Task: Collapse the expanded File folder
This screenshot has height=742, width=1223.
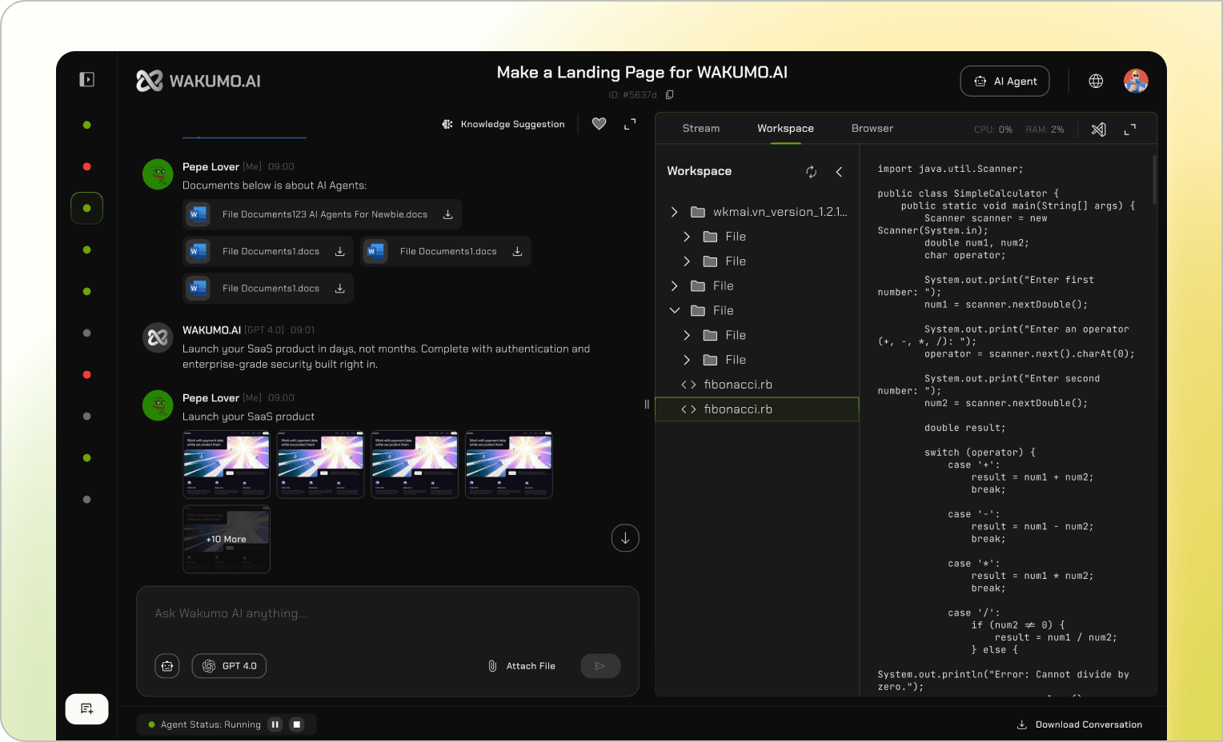Action: click(674, 310)
